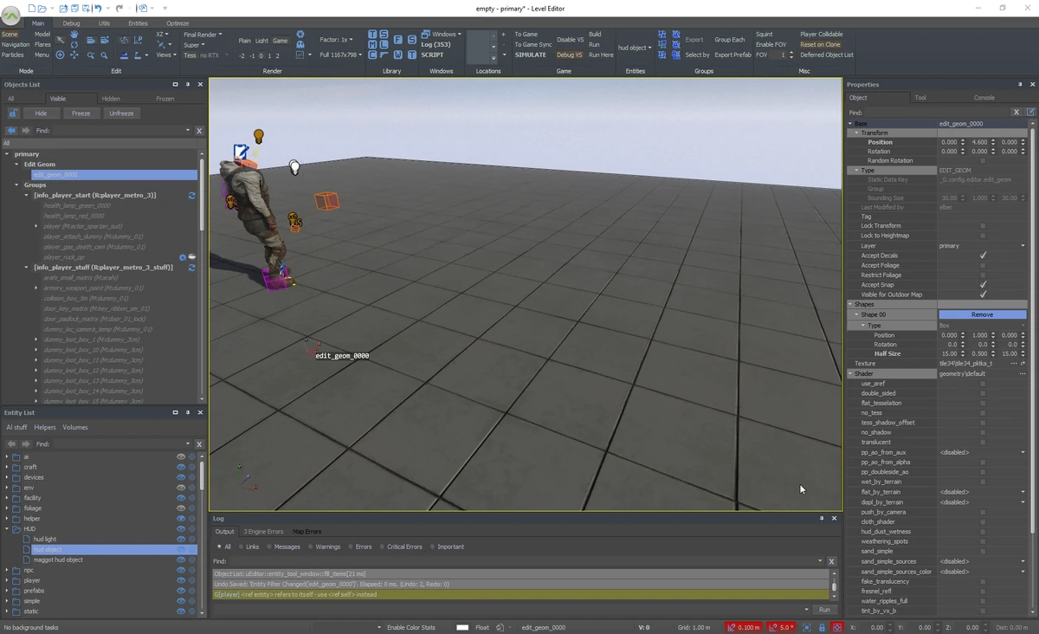Image resolution: width=1039 pixels, height=634 pixels.
Task: Click the SIMULATE game control icon
Action: 531,54
